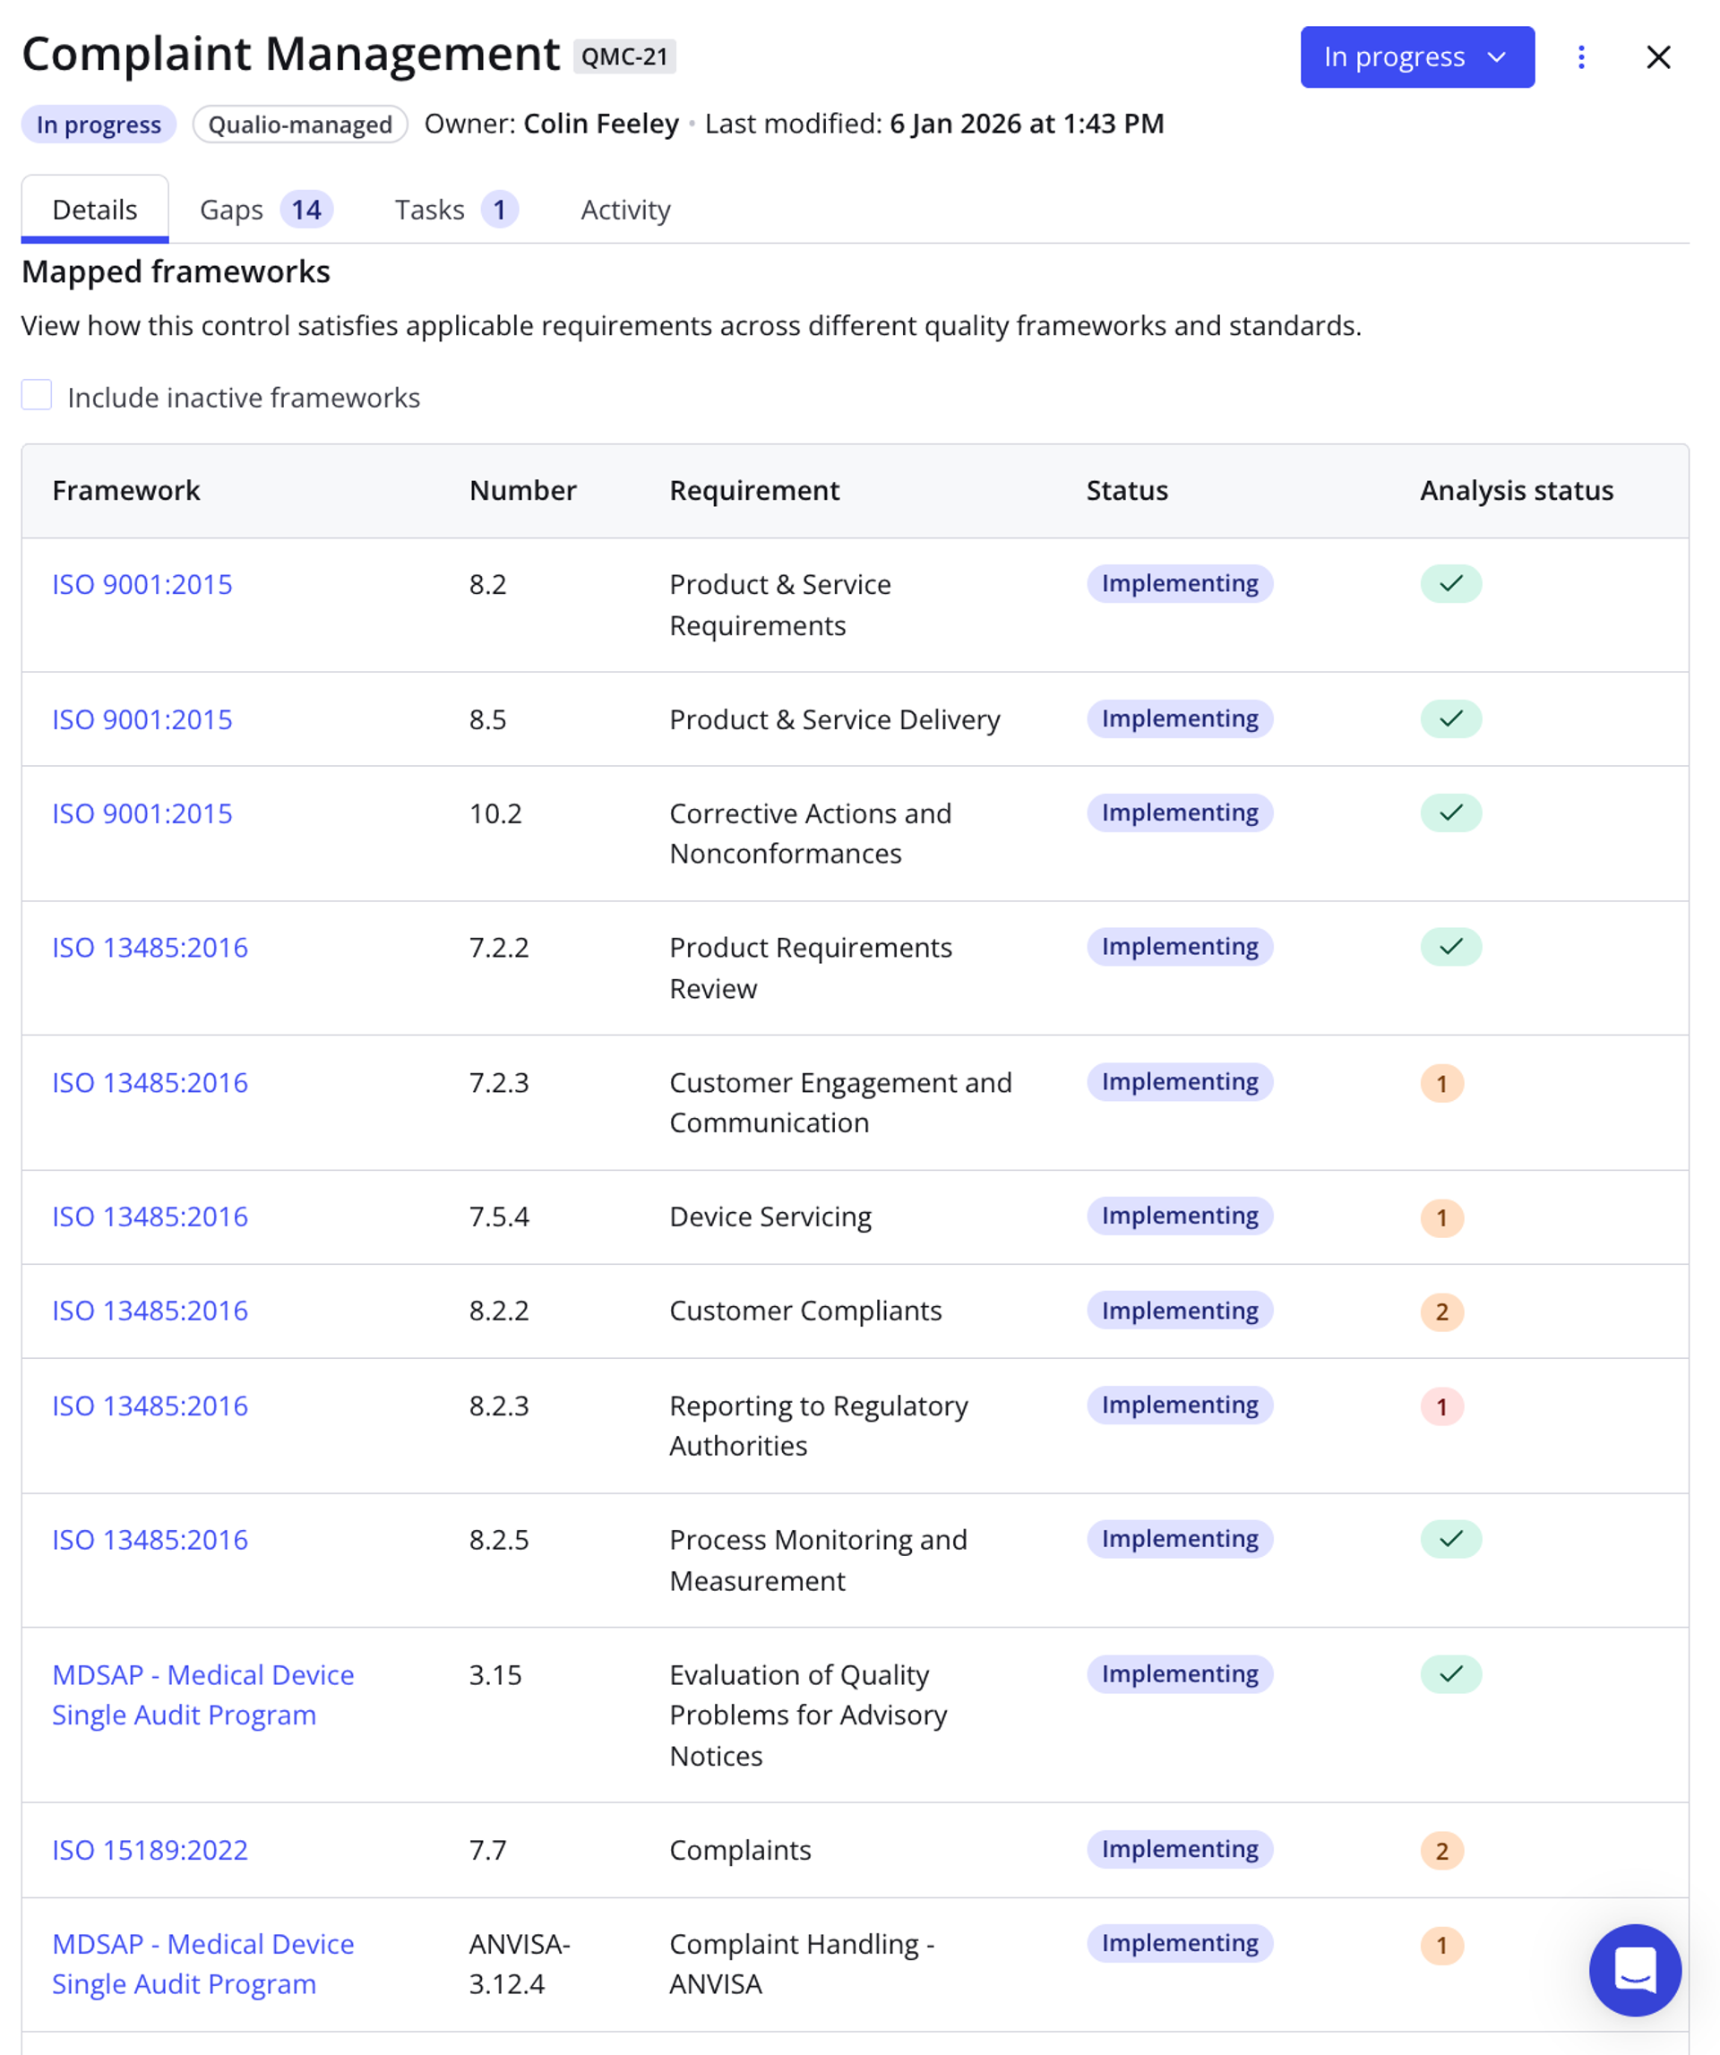Open ISO 15189:2022 framework link
This screenshot has width=1720, height=2055.
tap(150, 1850)
